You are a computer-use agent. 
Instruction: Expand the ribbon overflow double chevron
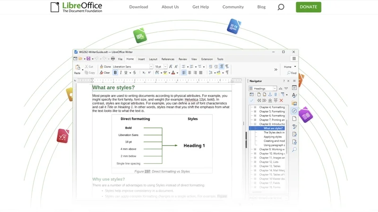(276, 70)
